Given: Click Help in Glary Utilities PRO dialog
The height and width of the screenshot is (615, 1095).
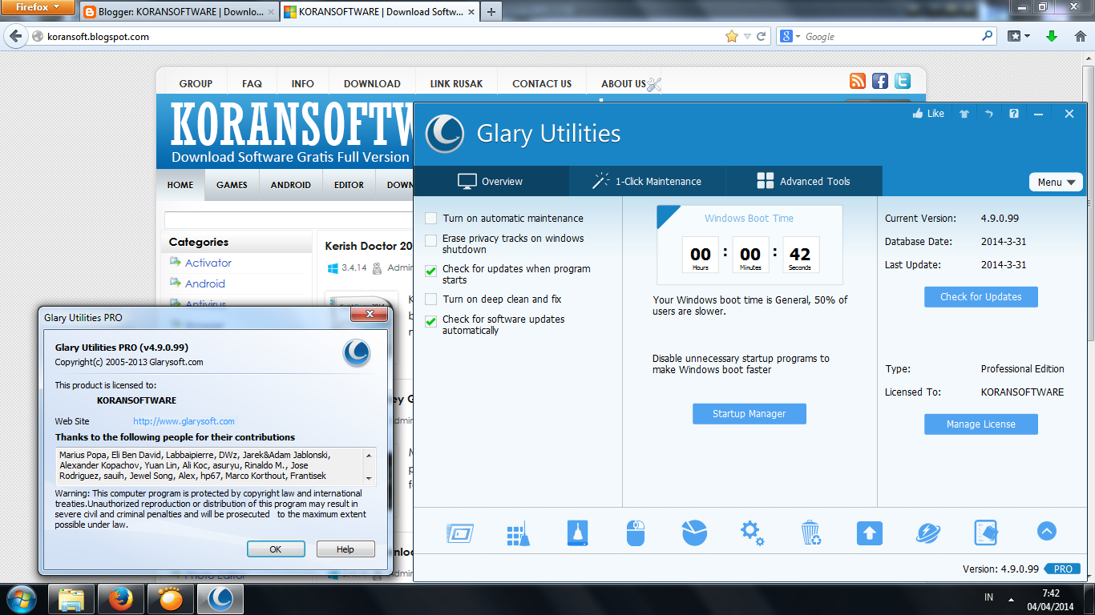Looking at the screenshot, I should [345, 549].
